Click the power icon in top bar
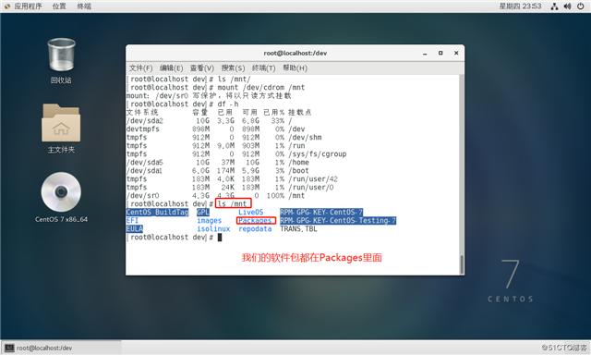This screenshot has width=591, height=355. pyautogui.click(x=581, y=6)
